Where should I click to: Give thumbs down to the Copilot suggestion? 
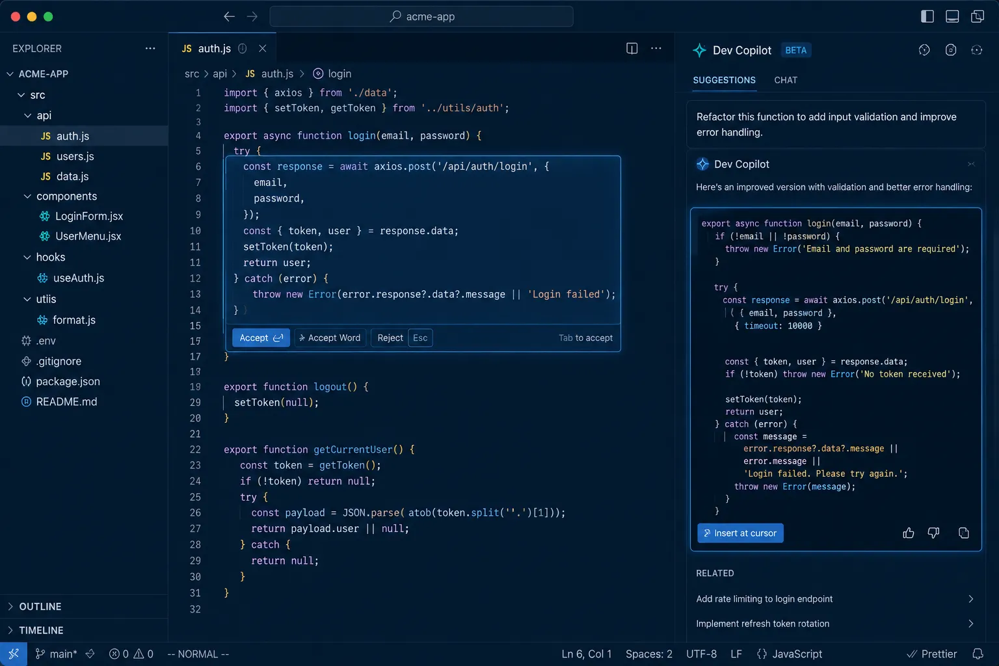(x=933, y=533)
